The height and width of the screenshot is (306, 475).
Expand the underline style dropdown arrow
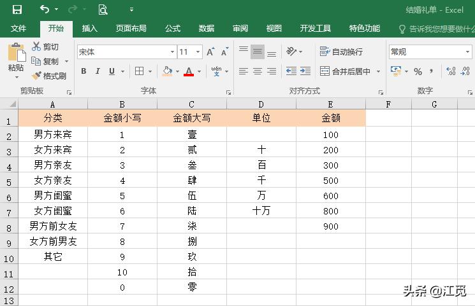click(x=122, y=72)
